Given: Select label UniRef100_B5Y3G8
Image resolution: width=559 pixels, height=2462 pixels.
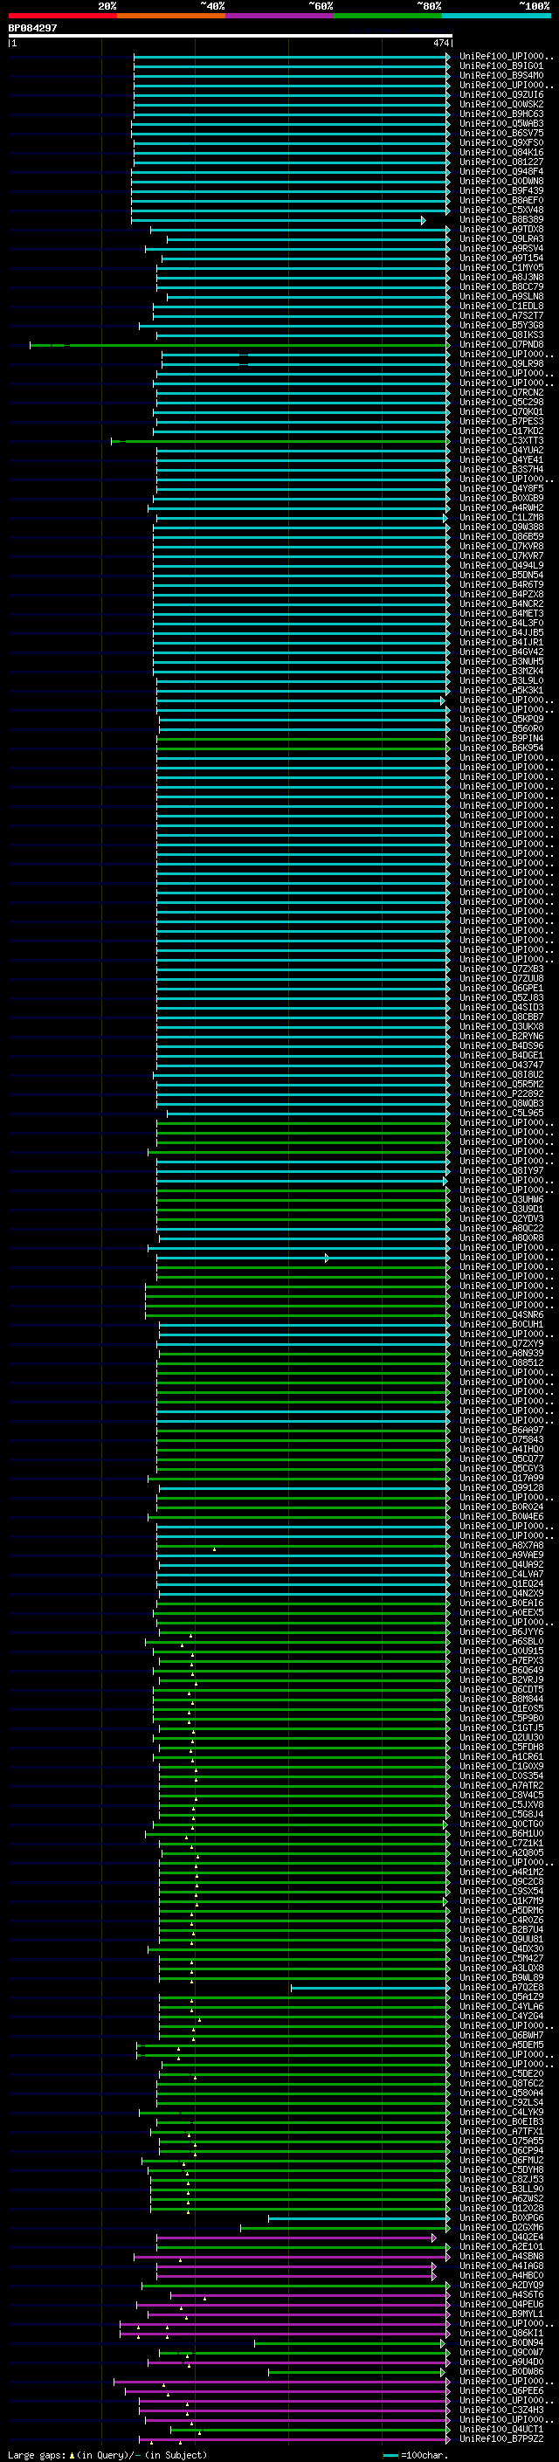Looking at the screenshot, I should pyautogui.click(x=500, y=325).
